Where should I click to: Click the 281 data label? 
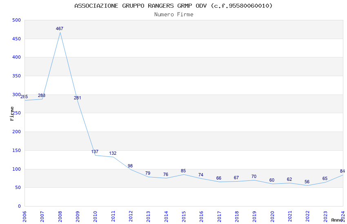point(78,98)
